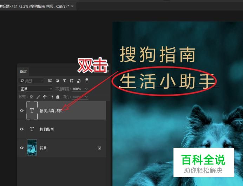Open the layer filter 类型 dropdown
Image resolution: width=243 pixels, height=186 pixels.
[31, 81]
